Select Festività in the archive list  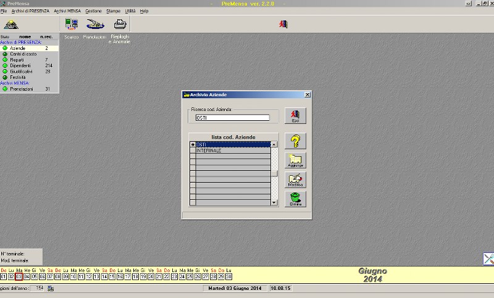click(18, 77)
